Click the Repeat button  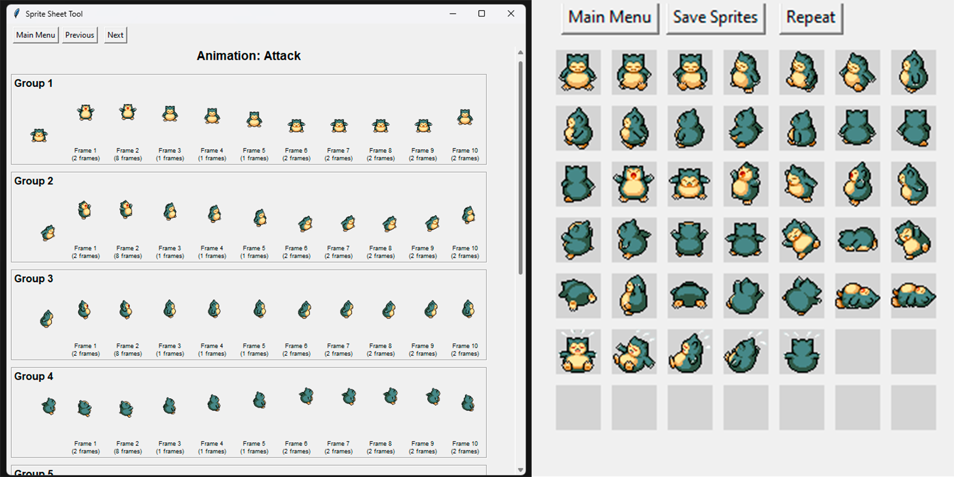point(810,18)
